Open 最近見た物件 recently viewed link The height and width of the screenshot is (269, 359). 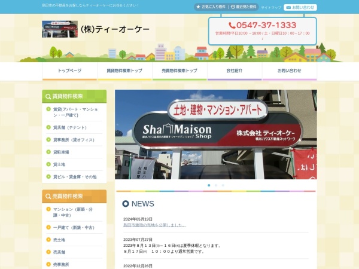(x=244, y=7)
